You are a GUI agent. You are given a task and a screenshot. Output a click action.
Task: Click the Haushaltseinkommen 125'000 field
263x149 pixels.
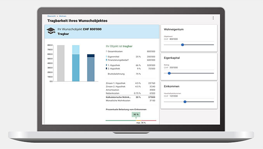point(189,96)
